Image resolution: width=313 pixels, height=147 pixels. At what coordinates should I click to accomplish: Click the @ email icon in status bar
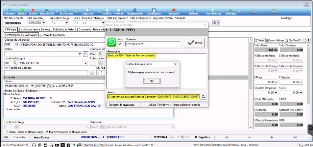pos(40,145)
